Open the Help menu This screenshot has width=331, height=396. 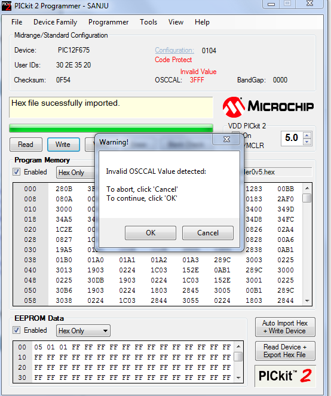[202, 22]
